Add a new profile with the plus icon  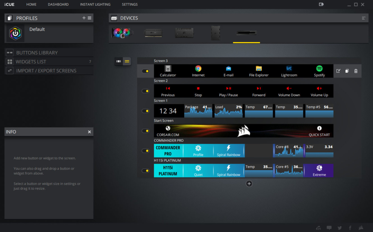(x=84, y=18)
